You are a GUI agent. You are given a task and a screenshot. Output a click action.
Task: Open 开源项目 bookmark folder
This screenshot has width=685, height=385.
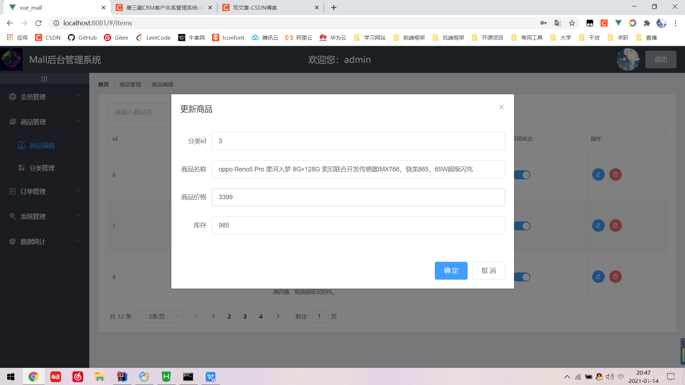coord(488,38)
